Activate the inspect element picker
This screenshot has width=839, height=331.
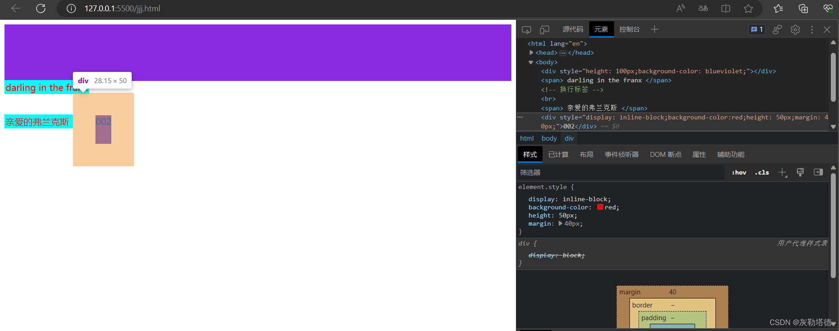point(526,29)
